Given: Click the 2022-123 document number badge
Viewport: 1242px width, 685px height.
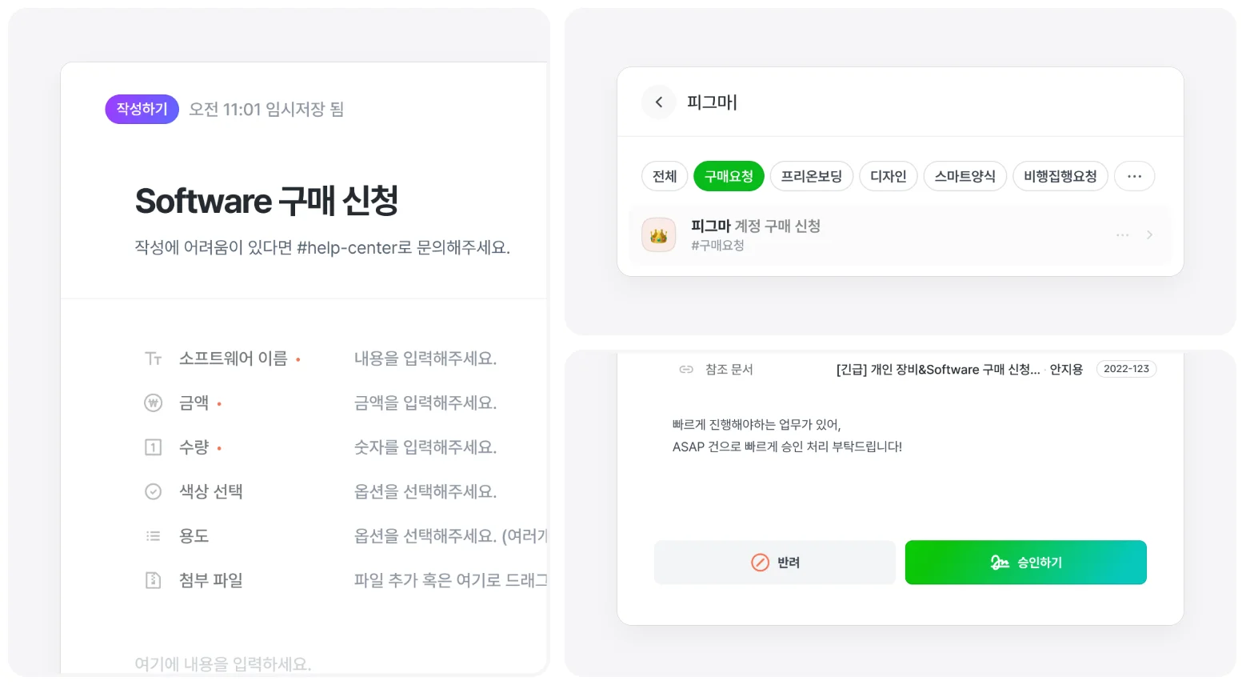Looking at the screenshot, I should coord(1126,369).
